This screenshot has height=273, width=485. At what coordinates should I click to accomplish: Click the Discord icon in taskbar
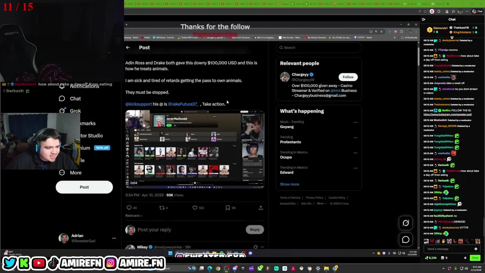click(x=235, y=268)
